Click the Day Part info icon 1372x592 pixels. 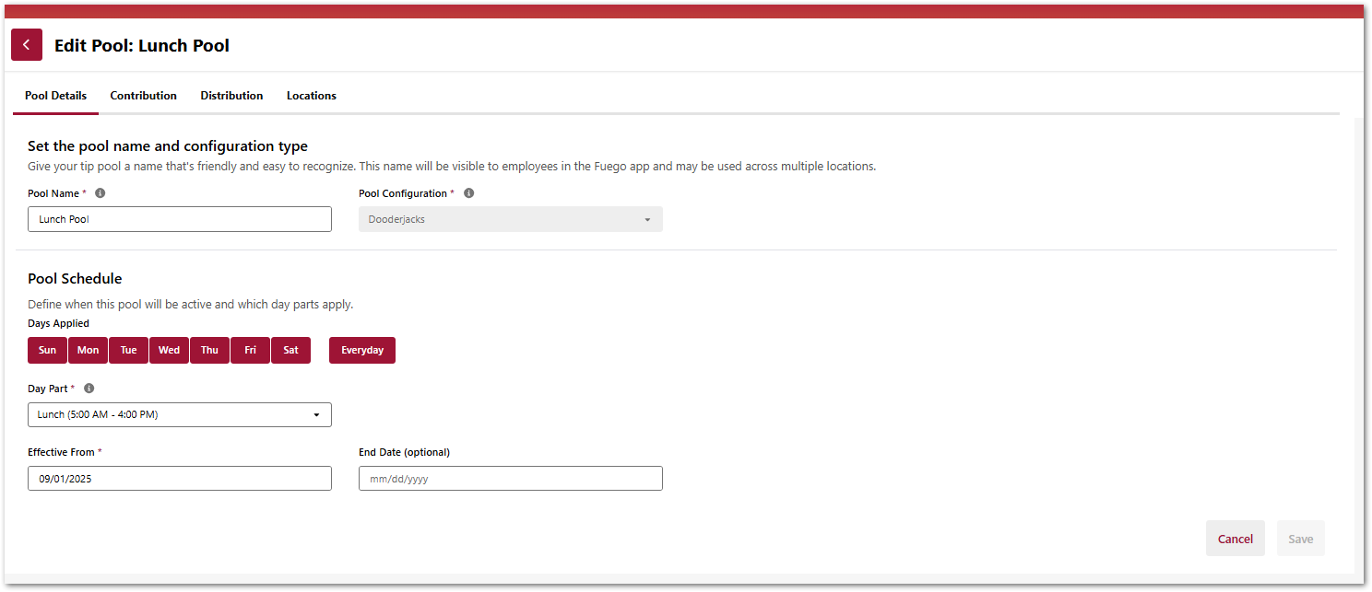tap(89, 389)
